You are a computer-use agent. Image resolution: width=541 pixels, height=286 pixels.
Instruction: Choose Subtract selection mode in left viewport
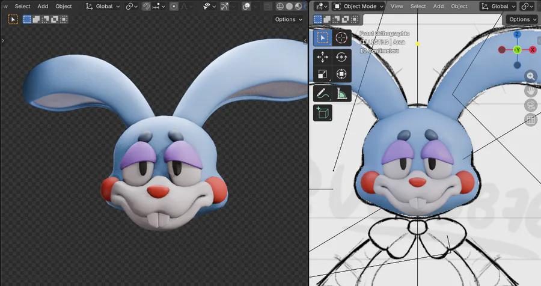45,19
